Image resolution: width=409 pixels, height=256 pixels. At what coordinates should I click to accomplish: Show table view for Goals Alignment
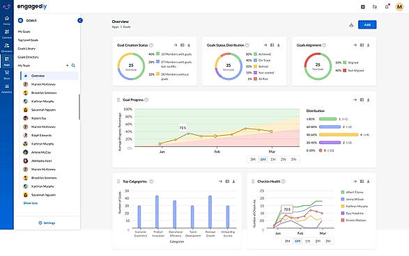(x=362, y=45)
